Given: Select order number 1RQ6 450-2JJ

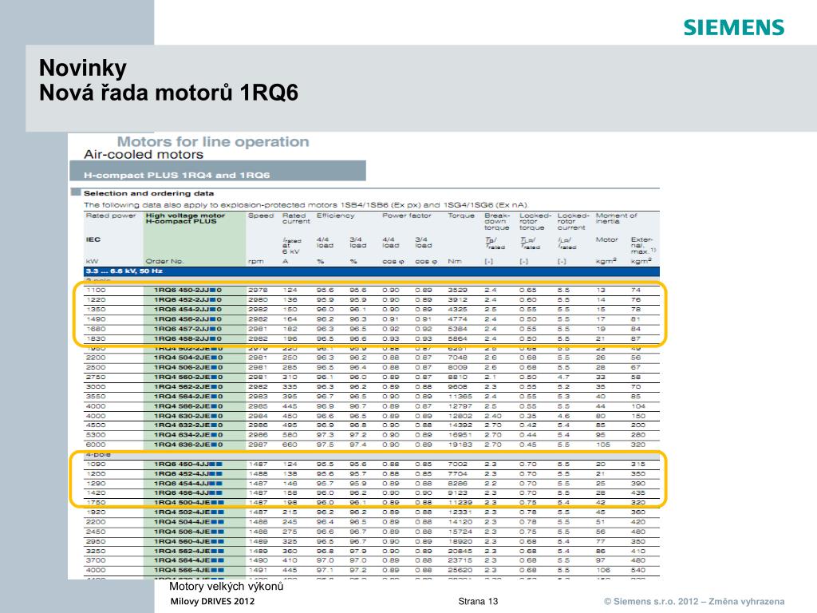Looking at the screenshot, I should coord(187,290).
